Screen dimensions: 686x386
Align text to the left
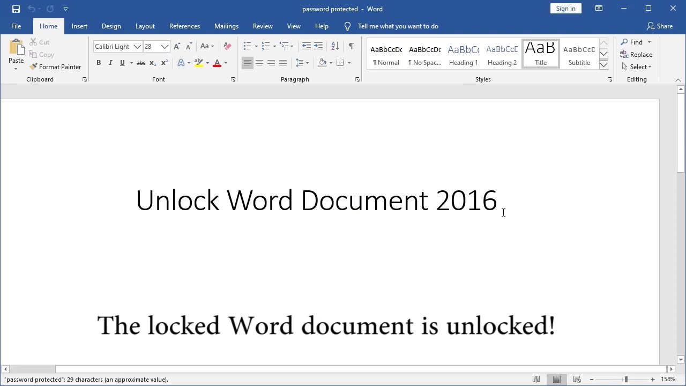pos(247,63)
